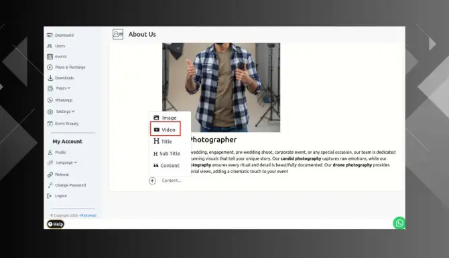Expand the Settings dropdown chevron
This screenshot has width=449, height=258.
73,112
